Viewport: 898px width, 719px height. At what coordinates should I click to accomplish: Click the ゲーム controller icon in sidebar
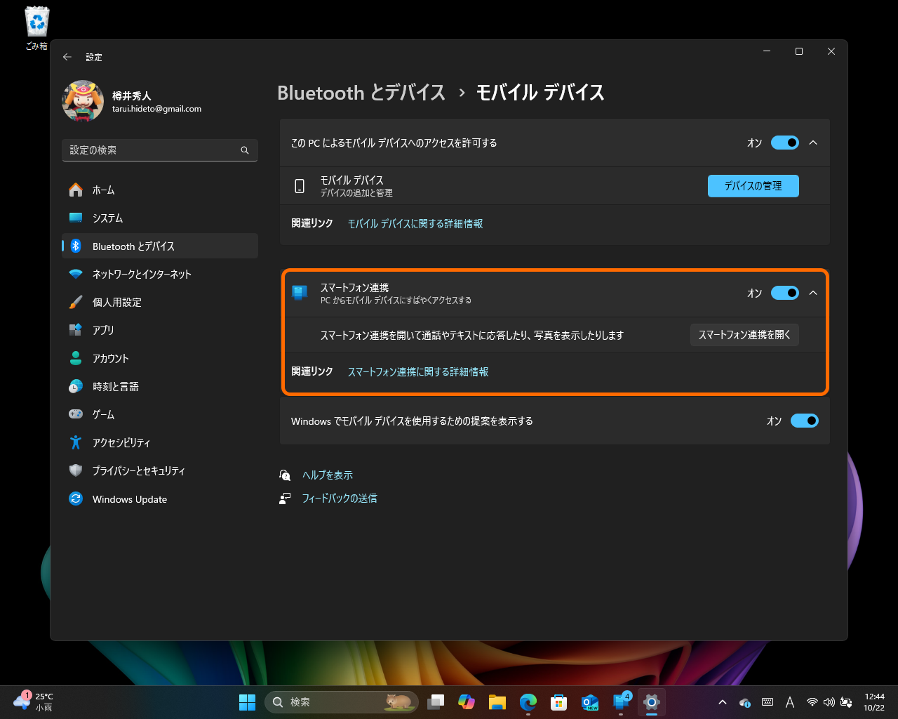76,414
